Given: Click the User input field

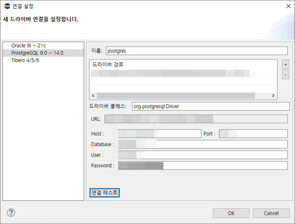Looking at the screenshot, I should click(203, 155).
